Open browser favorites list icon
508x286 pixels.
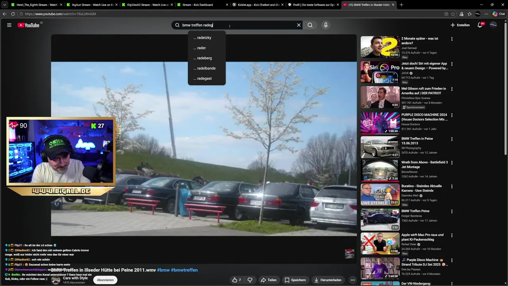tap(470, 14)
